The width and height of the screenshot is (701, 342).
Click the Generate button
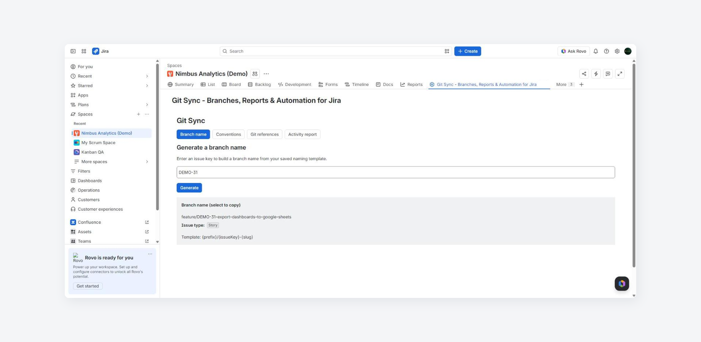pyautogui.click(x=189, y=188)
